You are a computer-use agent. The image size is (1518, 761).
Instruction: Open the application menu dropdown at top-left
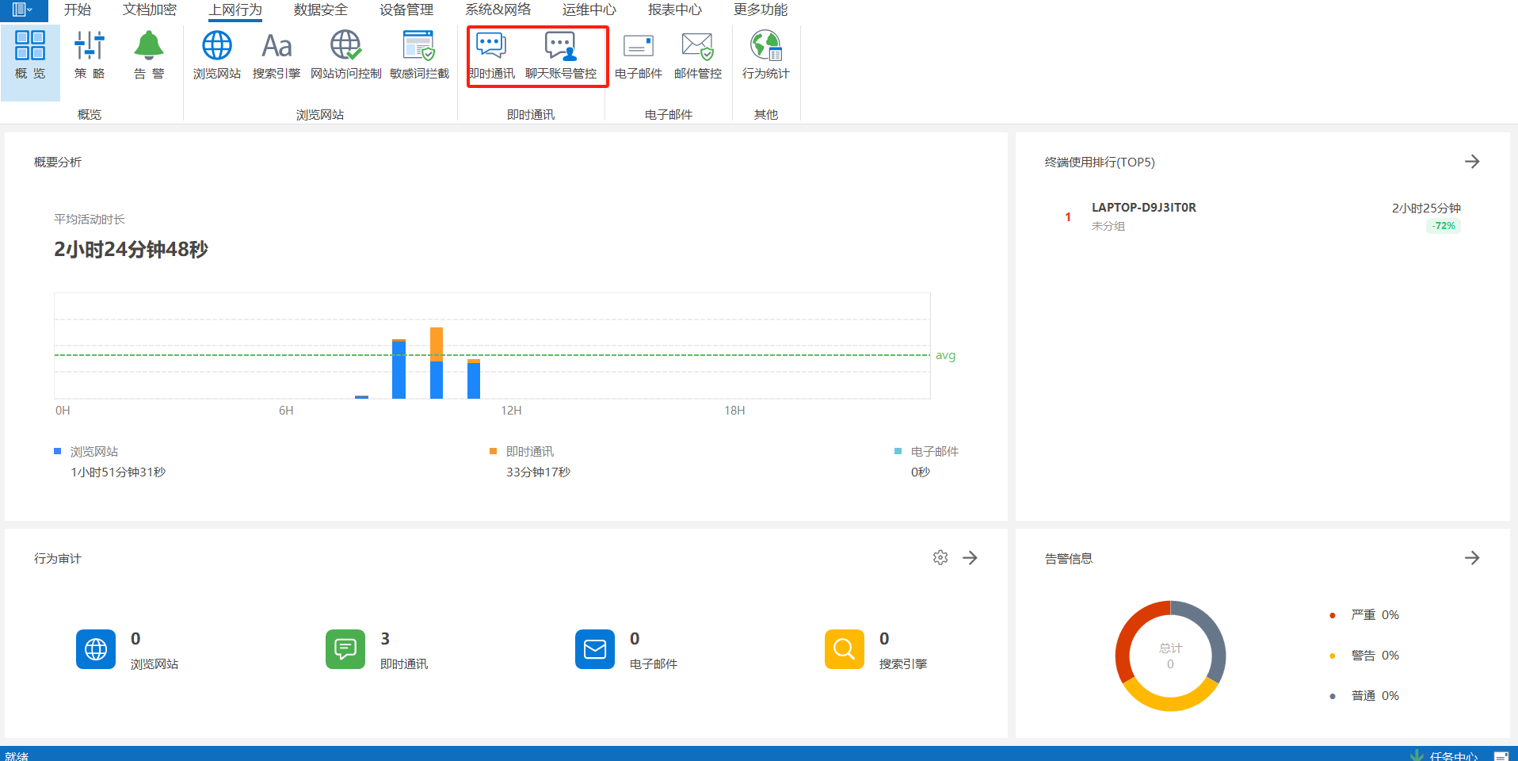click(x=22, y=10)
